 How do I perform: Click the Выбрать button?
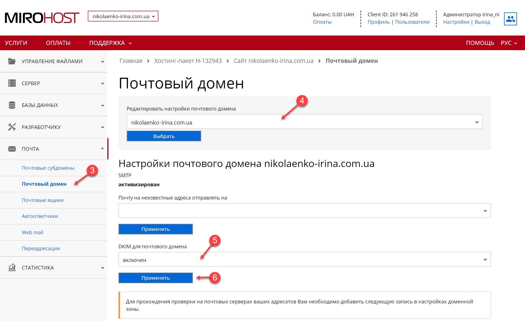(164, 136)
